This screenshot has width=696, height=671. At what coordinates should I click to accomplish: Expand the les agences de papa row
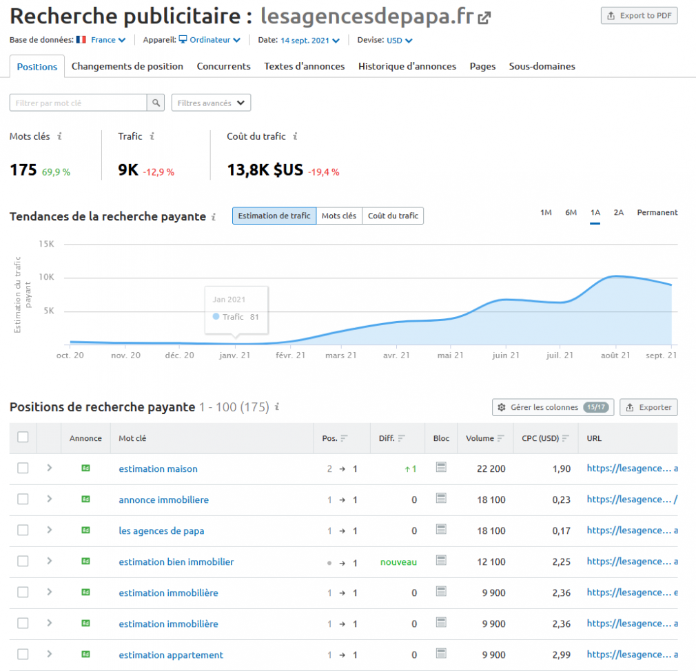(x=49, y=530)
